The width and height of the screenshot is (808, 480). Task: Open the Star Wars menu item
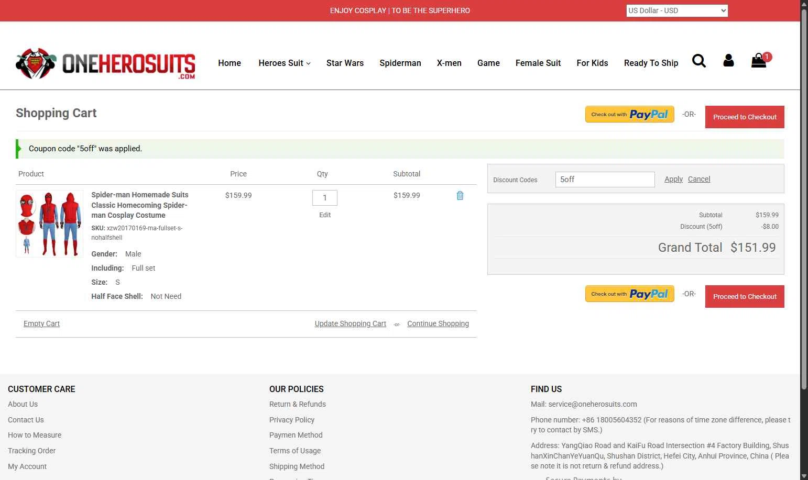pyautogui.click(x=345, y=63)
